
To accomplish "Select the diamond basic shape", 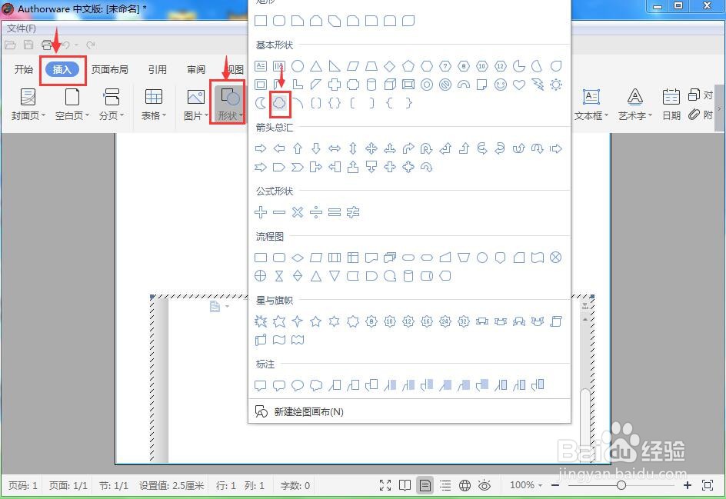I will (390, 66).
